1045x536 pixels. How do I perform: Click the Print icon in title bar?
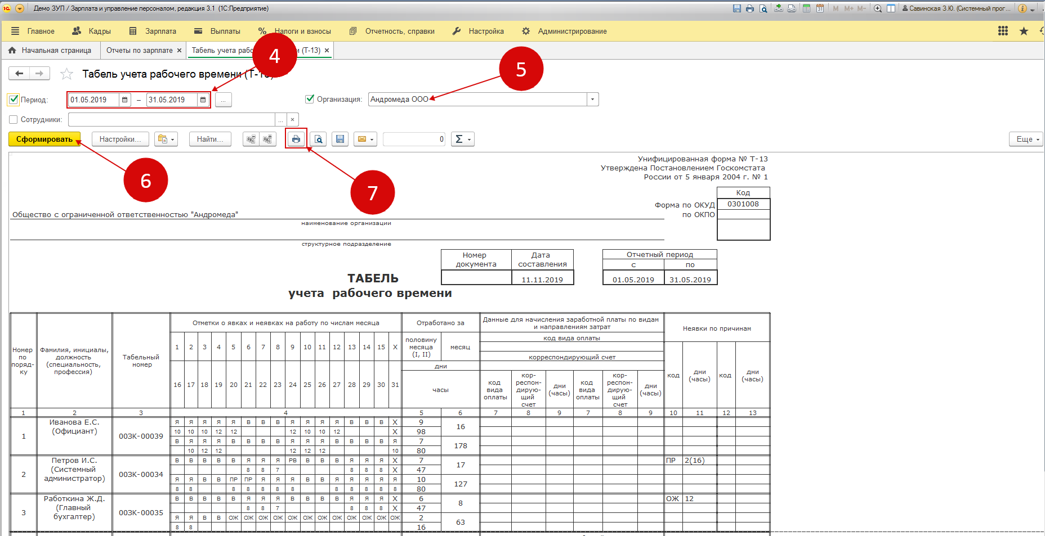pyautogui.click(x=750, y=8)
